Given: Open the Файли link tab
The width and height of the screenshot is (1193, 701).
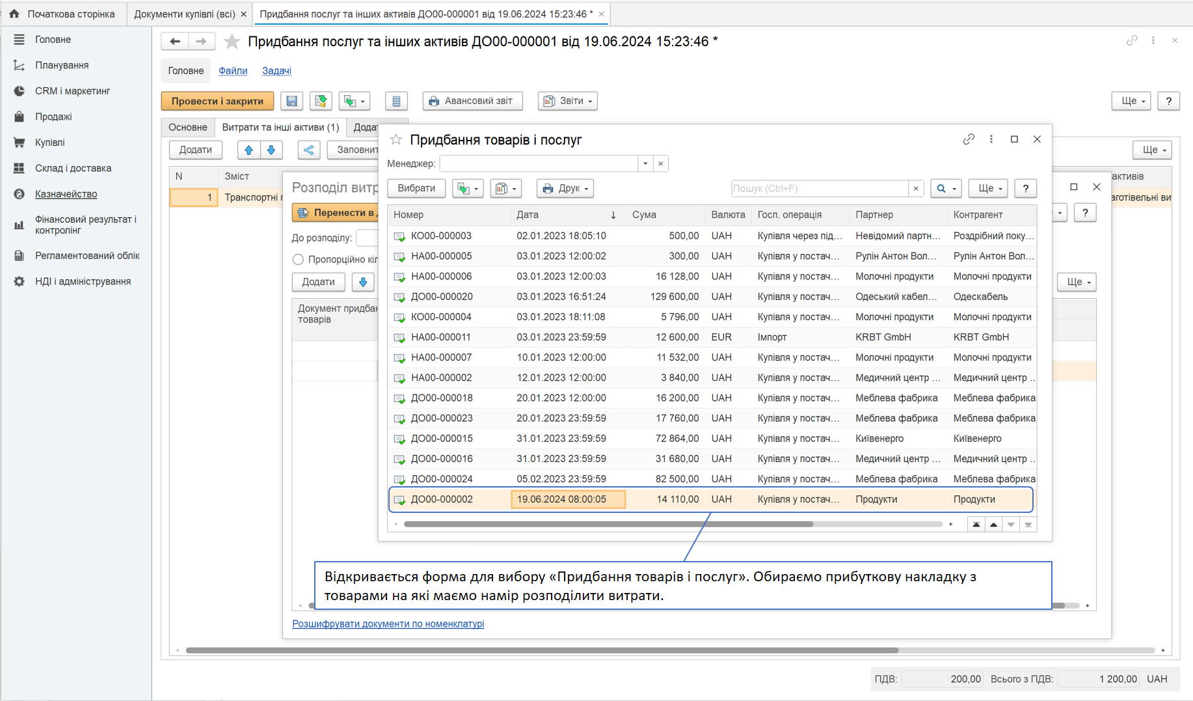Looking at the screenshot, I should tap(233, 70).
